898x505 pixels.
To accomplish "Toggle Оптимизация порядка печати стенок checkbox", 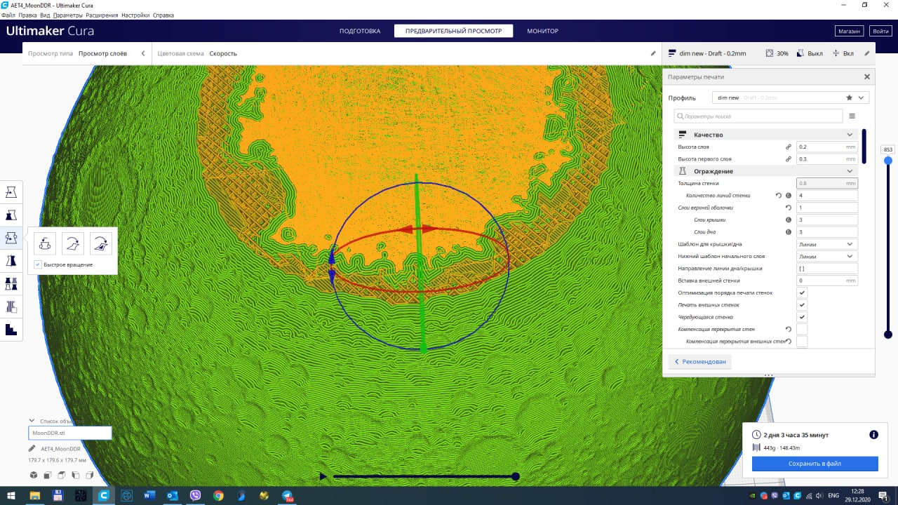I will (x=802, y=292).
